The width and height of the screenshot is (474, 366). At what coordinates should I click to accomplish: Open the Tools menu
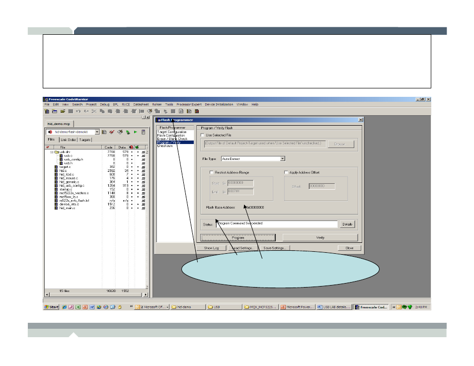pos(169,105)
